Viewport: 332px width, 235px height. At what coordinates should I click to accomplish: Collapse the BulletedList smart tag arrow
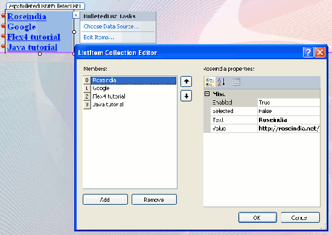(76, 15)
